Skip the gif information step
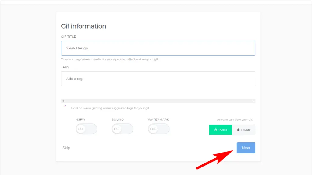Screen dimensions: 312x175 coord(66,148)
